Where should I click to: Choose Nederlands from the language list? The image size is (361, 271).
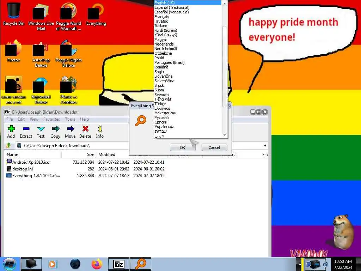(188, 44)
